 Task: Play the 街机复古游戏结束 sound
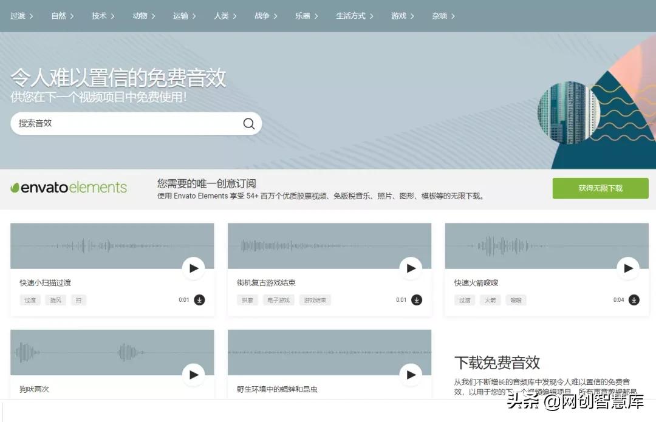(x=411, y=268)
